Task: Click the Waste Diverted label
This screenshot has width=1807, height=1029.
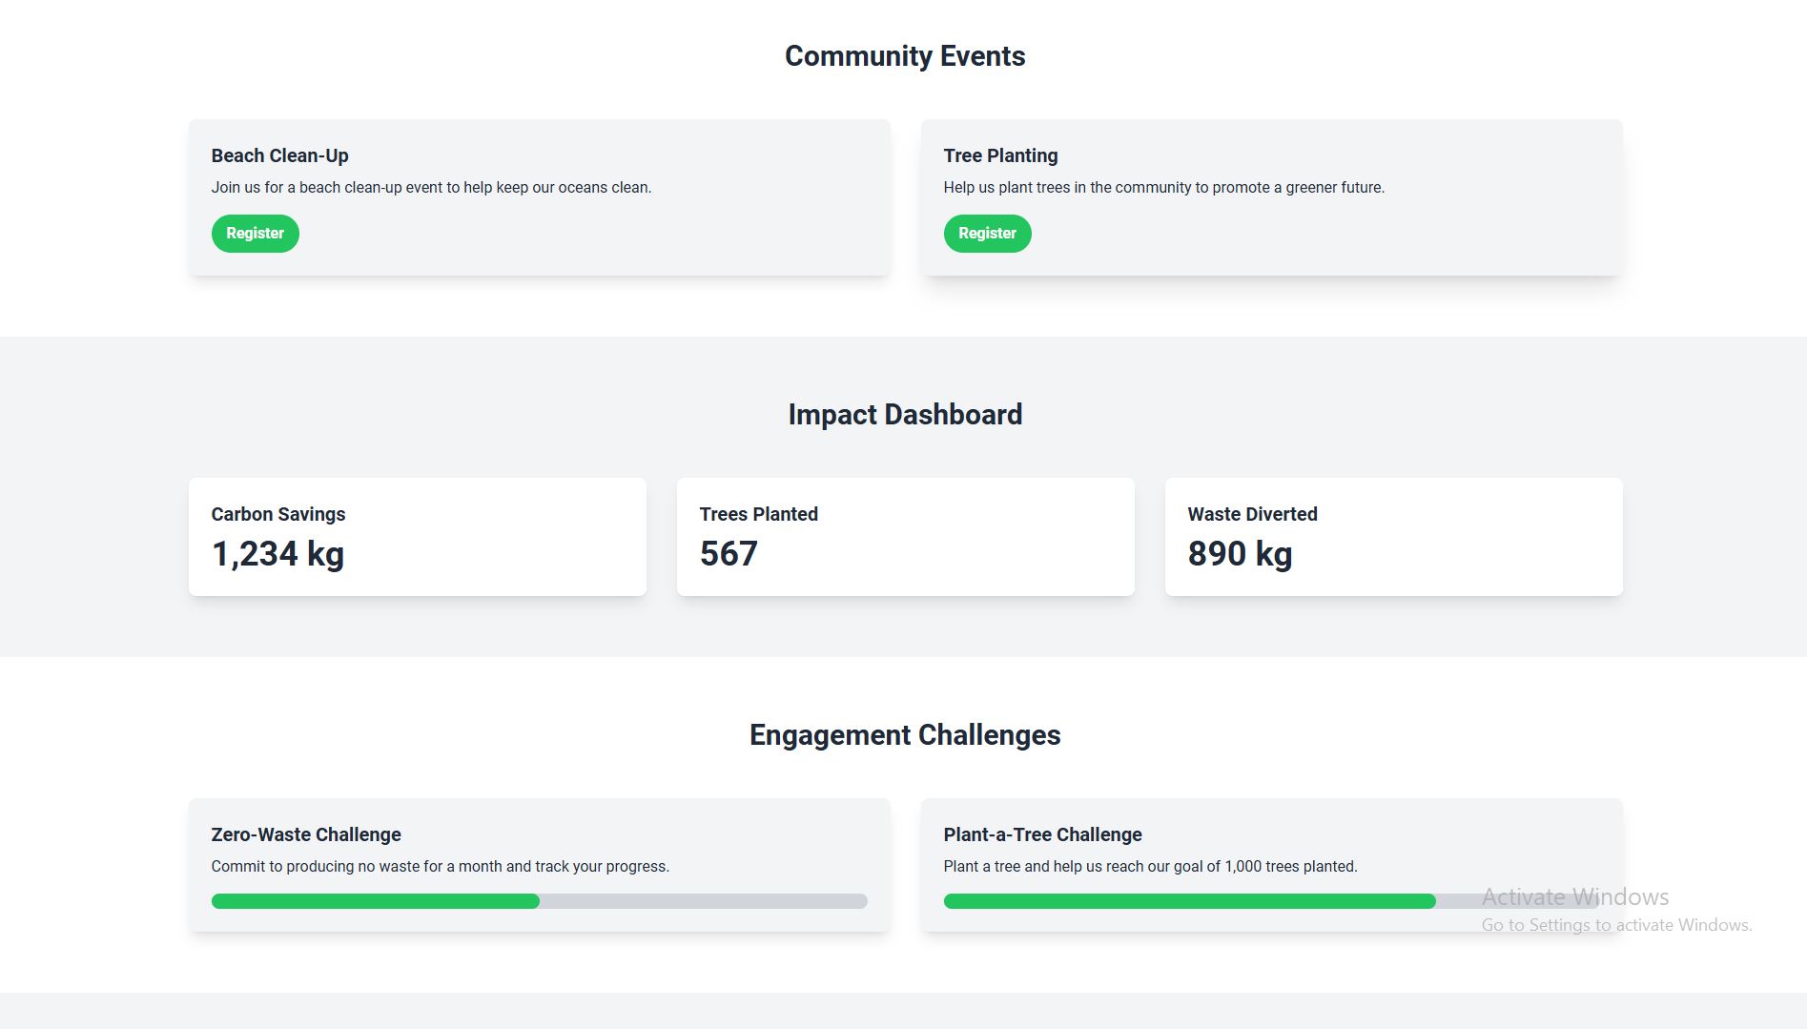Action: 1252,514
